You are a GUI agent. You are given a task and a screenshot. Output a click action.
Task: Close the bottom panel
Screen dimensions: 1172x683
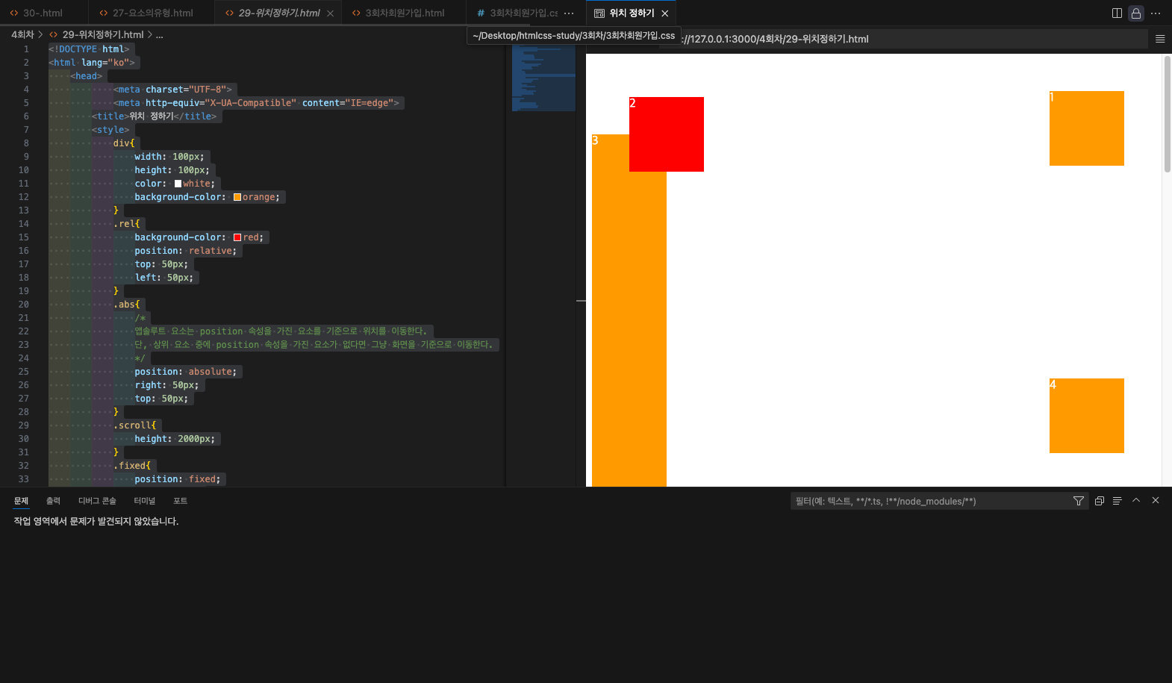[1156, 501]
